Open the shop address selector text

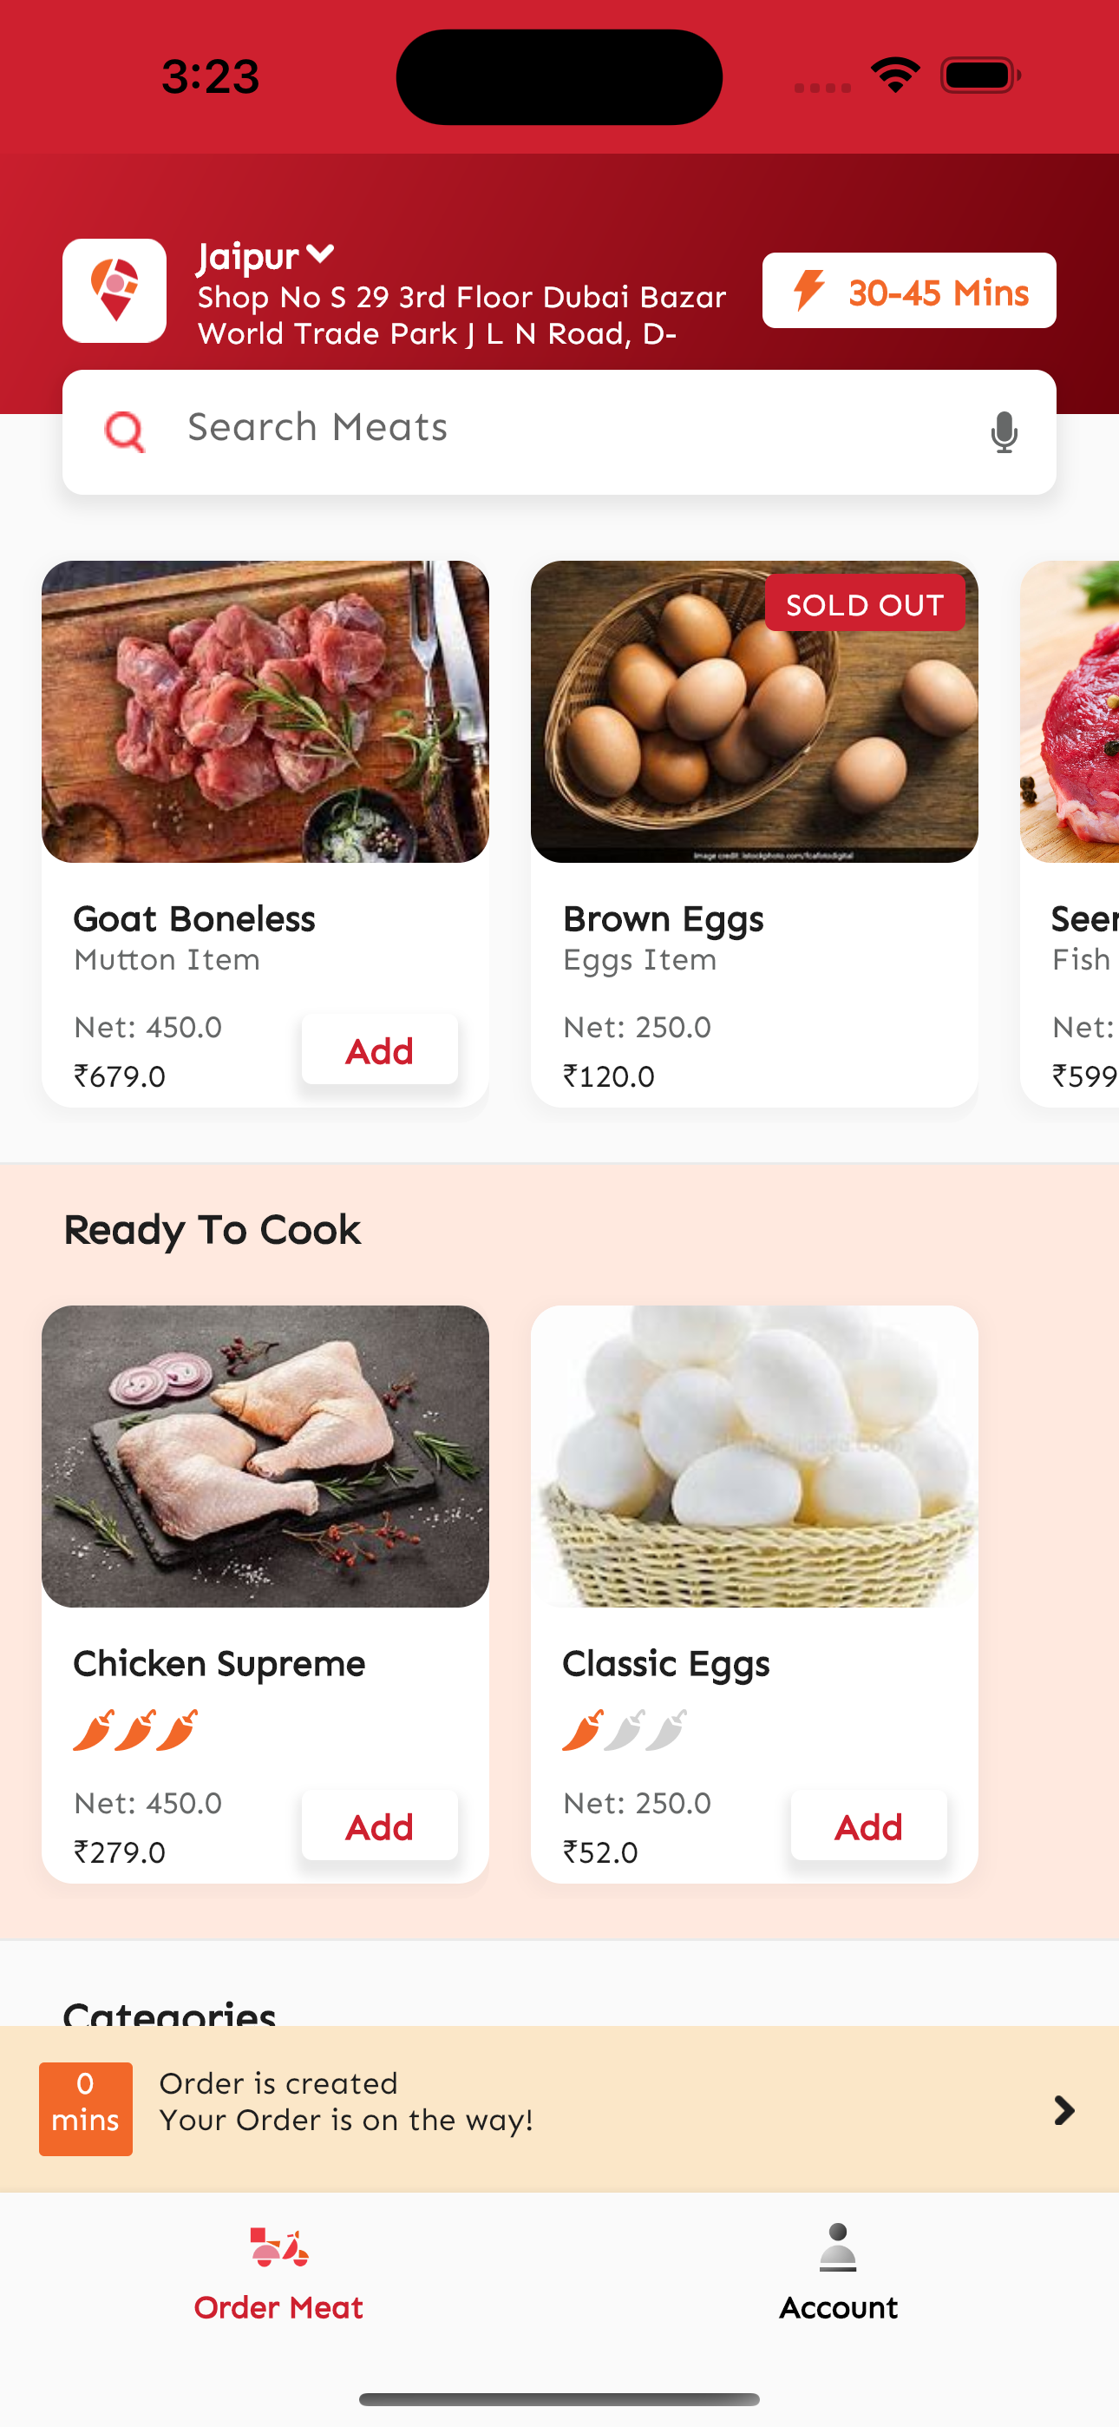click(x=461, y=316)
